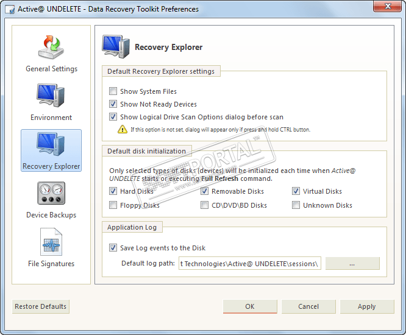Viewport: 406px width, 335px height.
Task: Switch to the Environment label
Action: pos(51,118)
